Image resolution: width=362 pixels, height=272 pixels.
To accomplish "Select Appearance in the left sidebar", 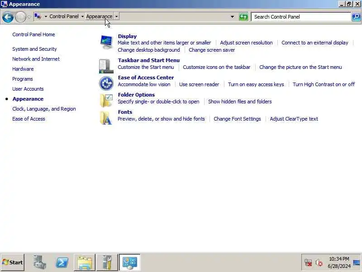I will point(28,99).
